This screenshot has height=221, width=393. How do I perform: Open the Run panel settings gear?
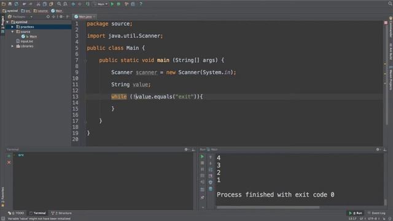coord(378,149)
